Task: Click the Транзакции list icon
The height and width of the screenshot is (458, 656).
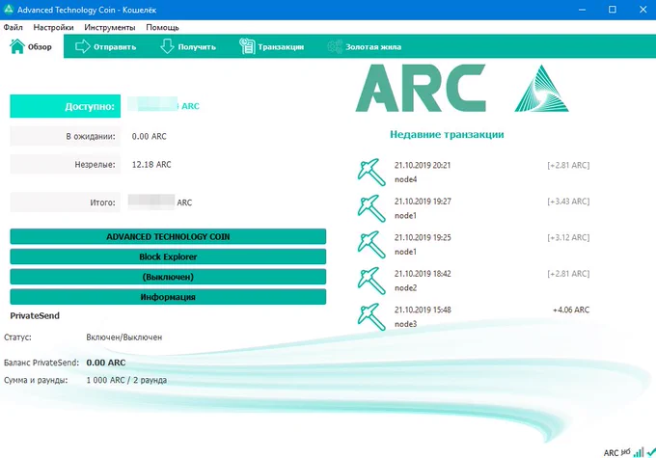Action: [x=247, y=46]
